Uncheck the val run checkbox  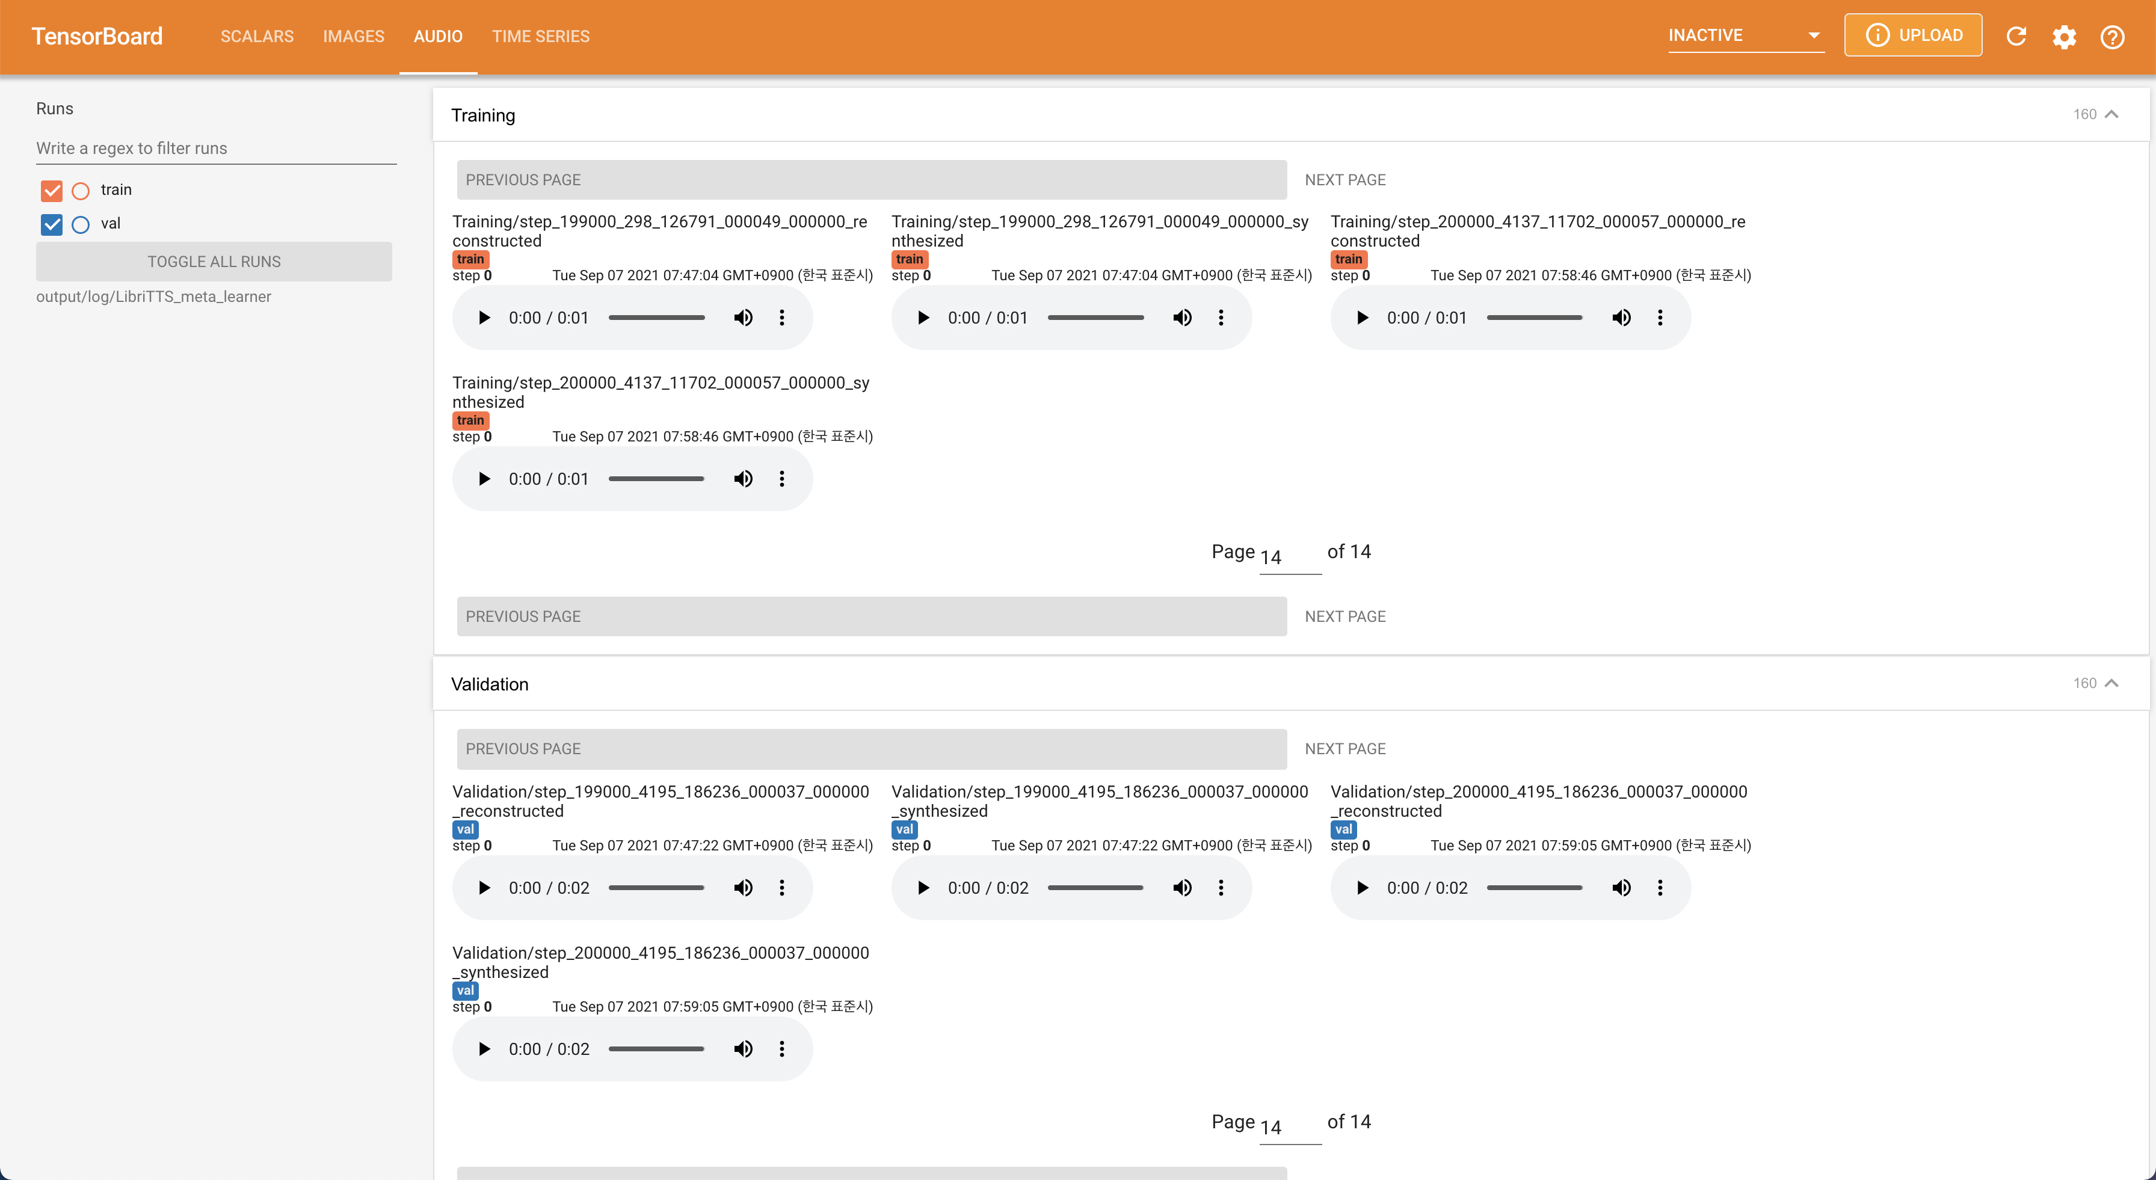[52, 224]
